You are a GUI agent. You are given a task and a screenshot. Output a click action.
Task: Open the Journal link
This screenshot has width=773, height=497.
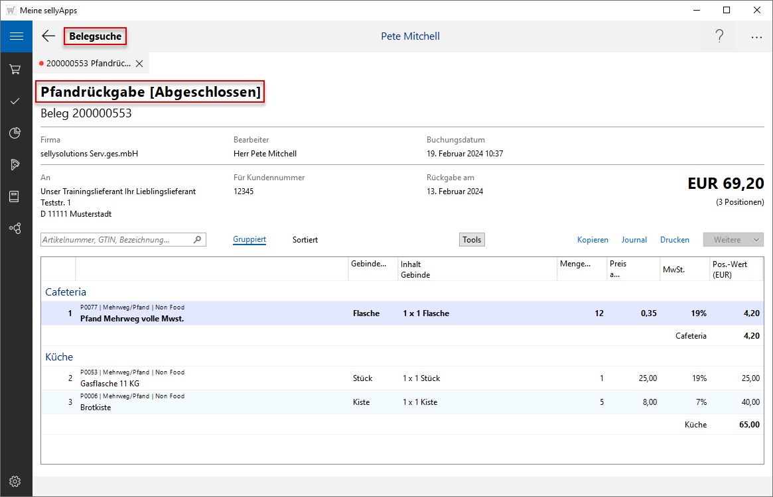click(634, 240)
